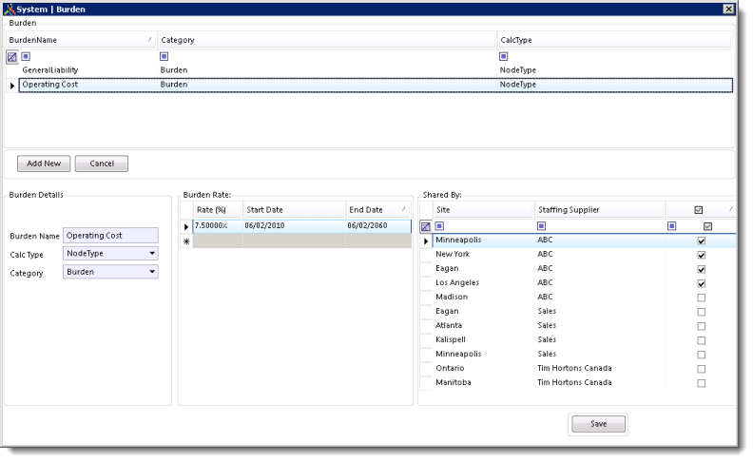Image resolution: width=753 pixels, height=462 pixels.
Task: Check the Madison ABC checkbox
Action: point(702,298)
